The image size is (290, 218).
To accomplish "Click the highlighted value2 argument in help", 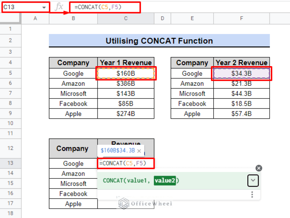I will (164, 180).
